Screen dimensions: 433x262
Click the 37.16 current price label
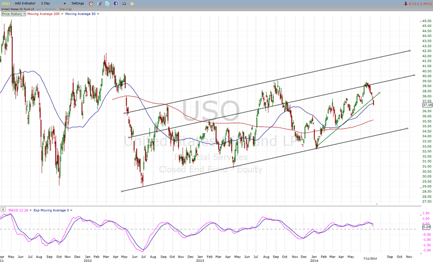427,105
